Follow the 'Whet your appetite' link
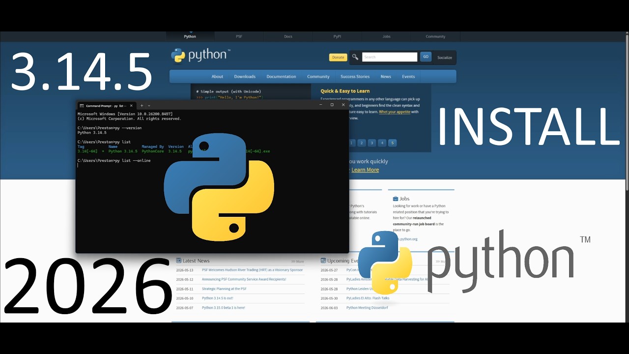 click(394, 112)
